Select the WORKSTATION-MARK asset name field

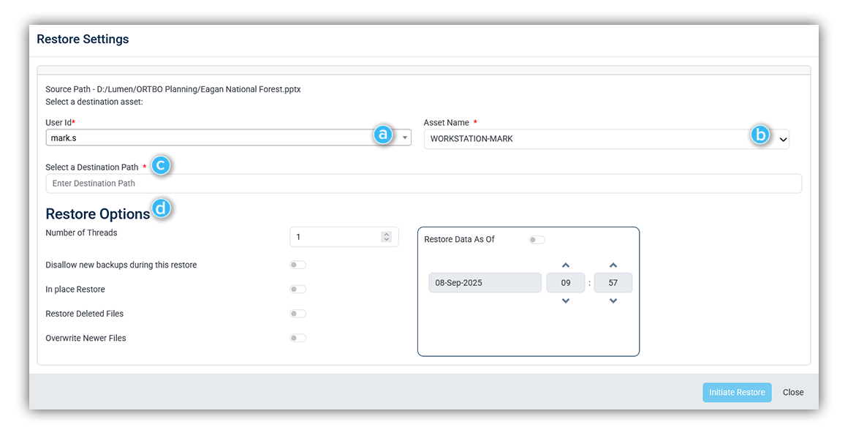coord(607,139)
